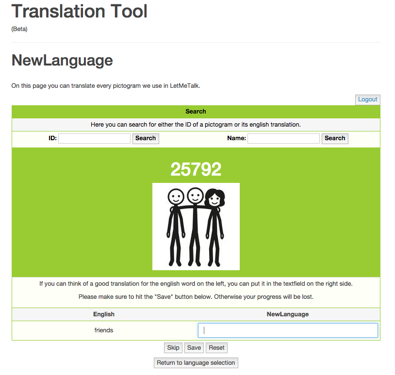The image size is (395, 375).
Task: Click Return to language selection
Action: click(x=196, y=362)
